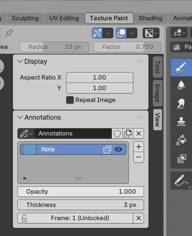Screen dimensions: 192x236
Task: Open the display channels dropdown
Action: (151, 33)
